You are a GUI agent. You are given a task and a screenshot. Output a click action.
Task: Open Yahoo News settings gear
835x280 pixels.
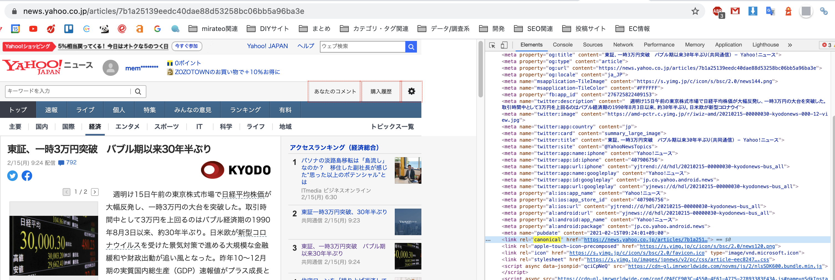[x=411, y=91]
